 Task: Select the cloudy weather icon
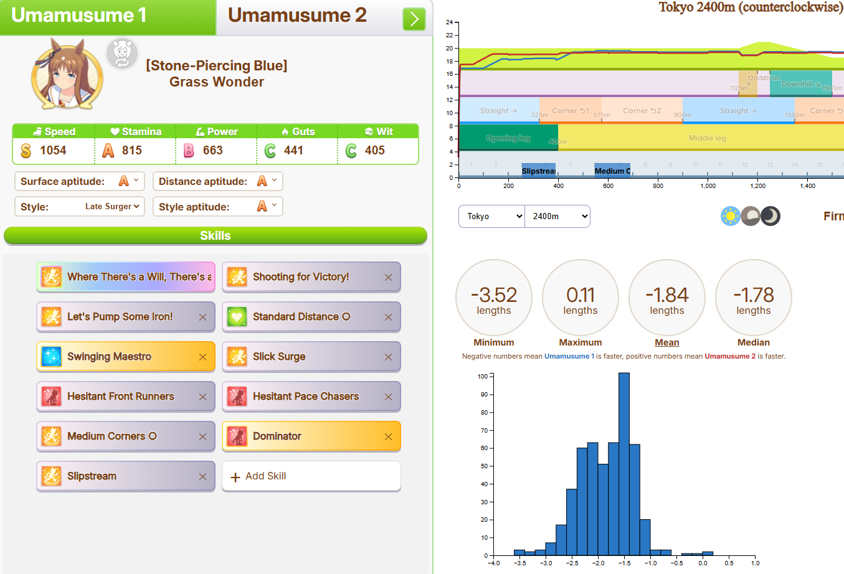pos(751,216)
